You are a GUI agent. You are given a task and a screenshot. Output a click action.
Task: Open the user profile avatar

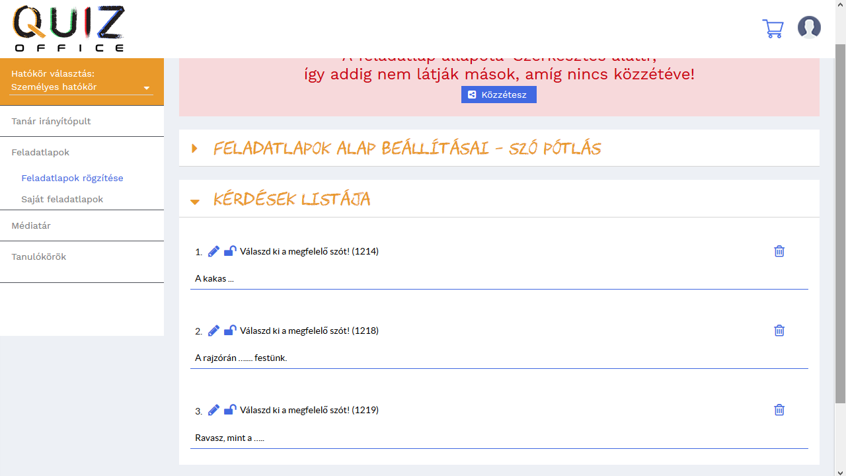tap(809, 28)
